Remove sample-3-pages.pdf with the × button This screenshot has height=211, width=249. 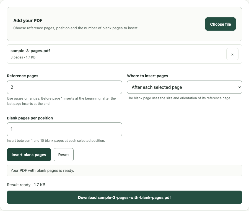click(232, 54)
